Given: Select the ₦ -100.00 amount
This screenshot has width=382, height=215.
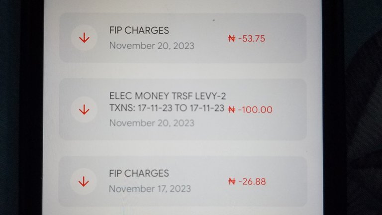Looking at the screenshot, I should [x=250, y=109].
